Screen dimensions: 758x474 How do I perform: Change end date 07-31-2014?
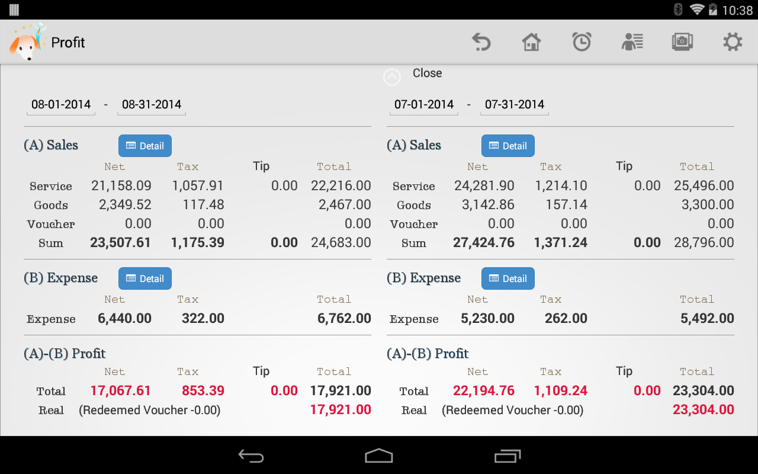tap(515, 105)
